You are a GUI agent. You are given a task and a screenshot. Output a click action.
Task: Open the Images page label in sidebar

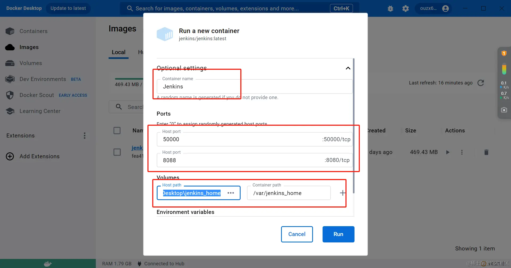(29, 47)
